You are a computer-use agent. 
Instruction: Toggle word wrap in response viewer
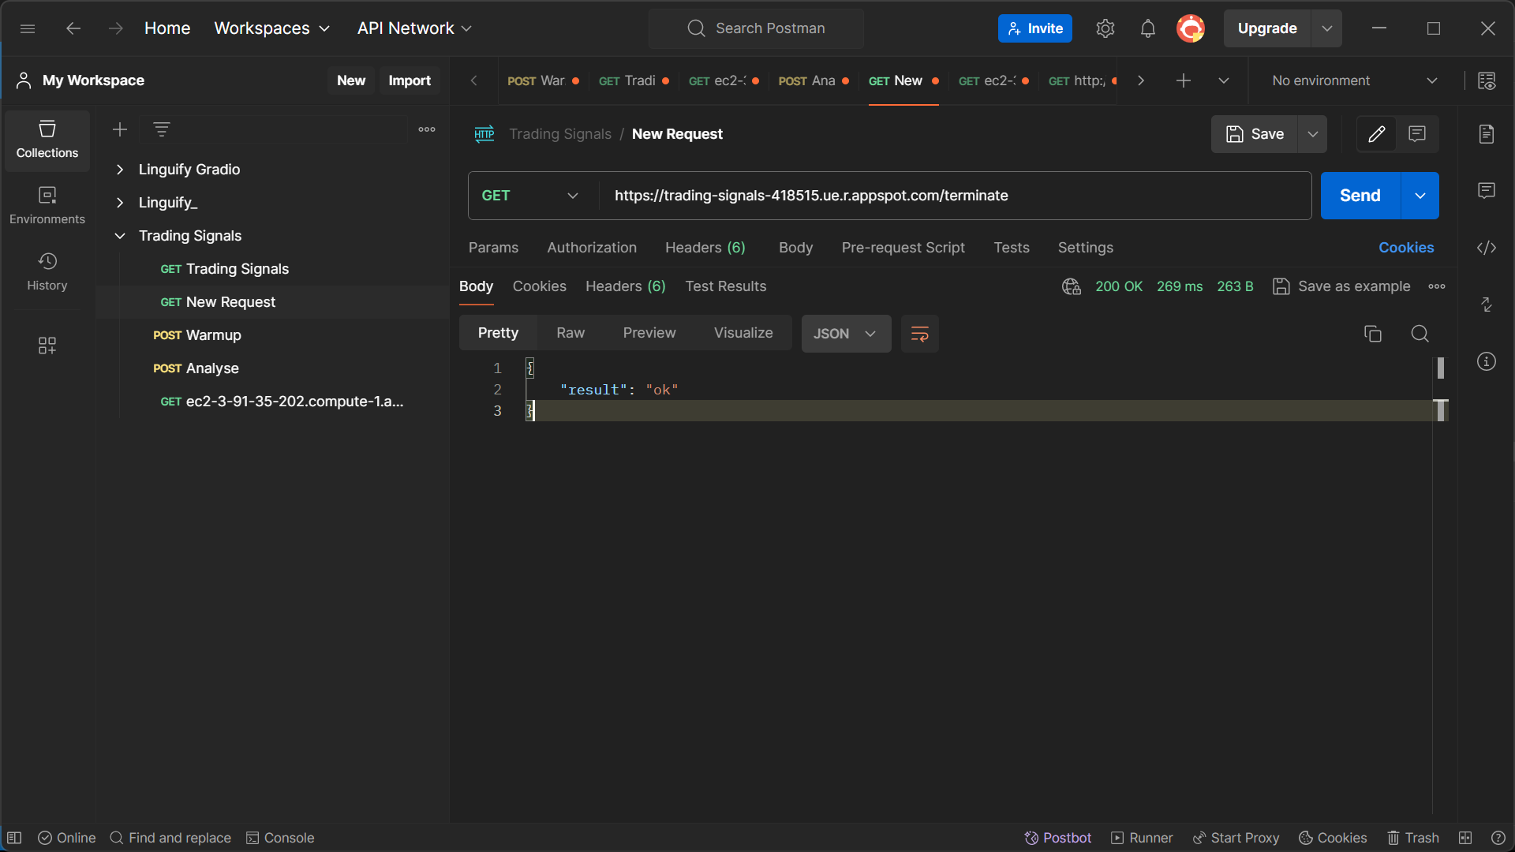(x=919, y=334)
